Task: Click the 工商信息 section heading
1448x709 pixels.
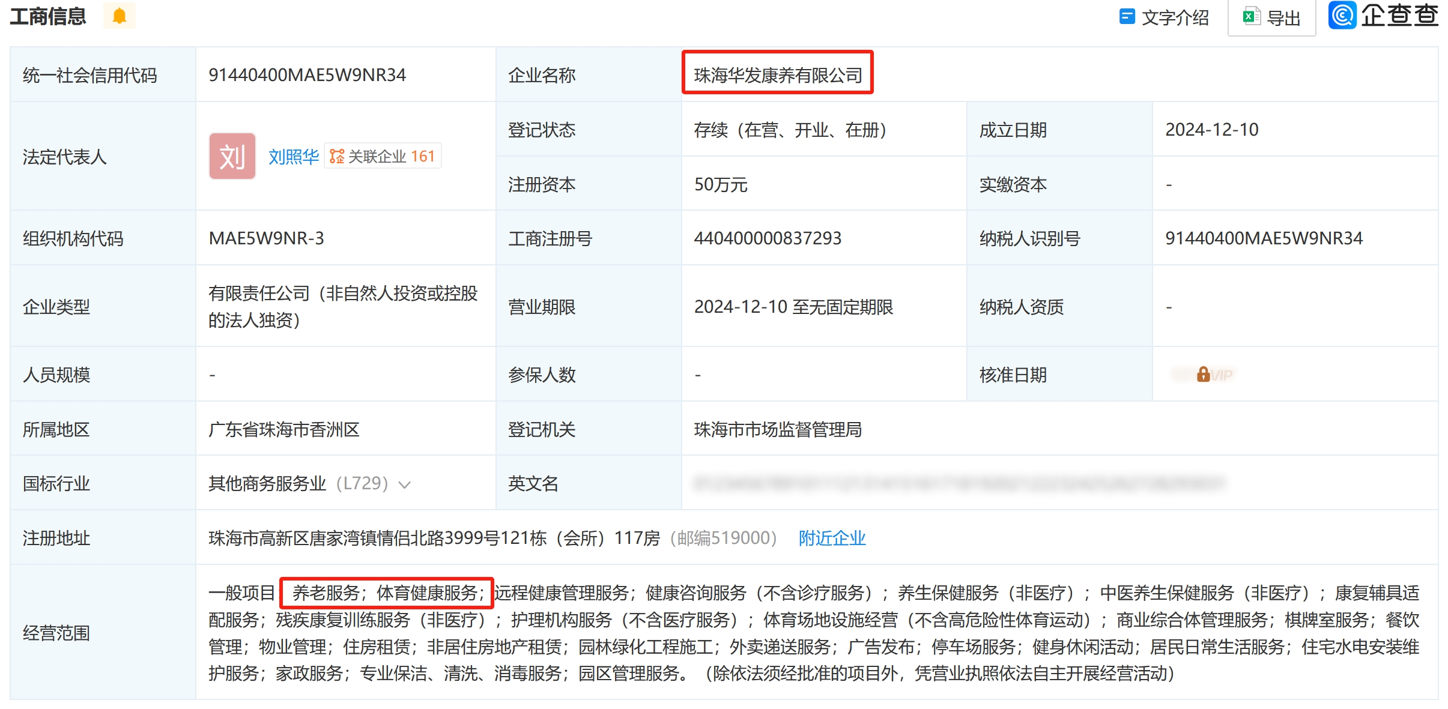Action: (x=48, y=16)
